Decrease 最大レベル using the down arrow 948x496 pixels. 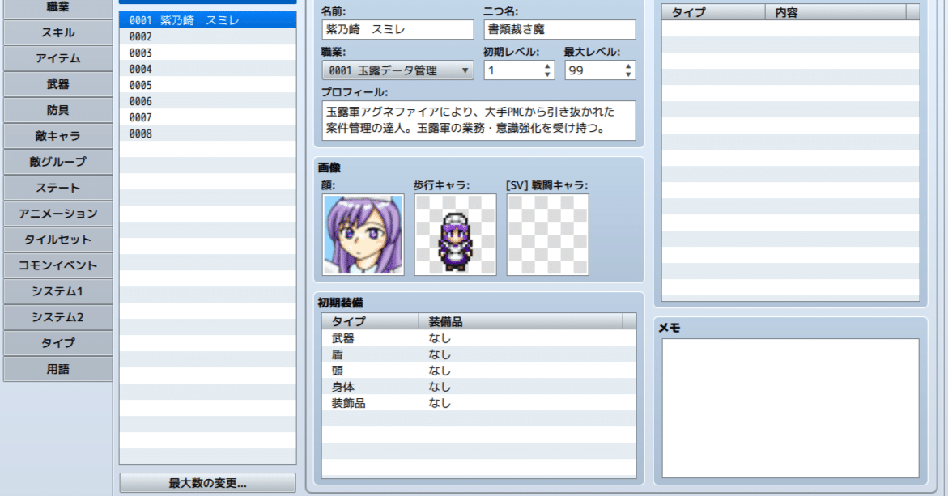pos(627,74)
